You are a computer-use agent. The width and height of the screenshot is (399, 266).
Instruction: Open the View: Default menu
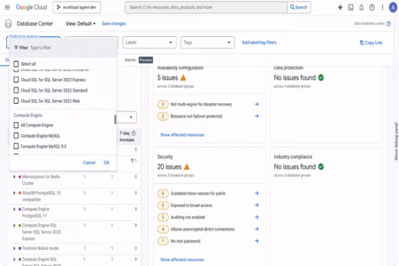coord(80,23)
